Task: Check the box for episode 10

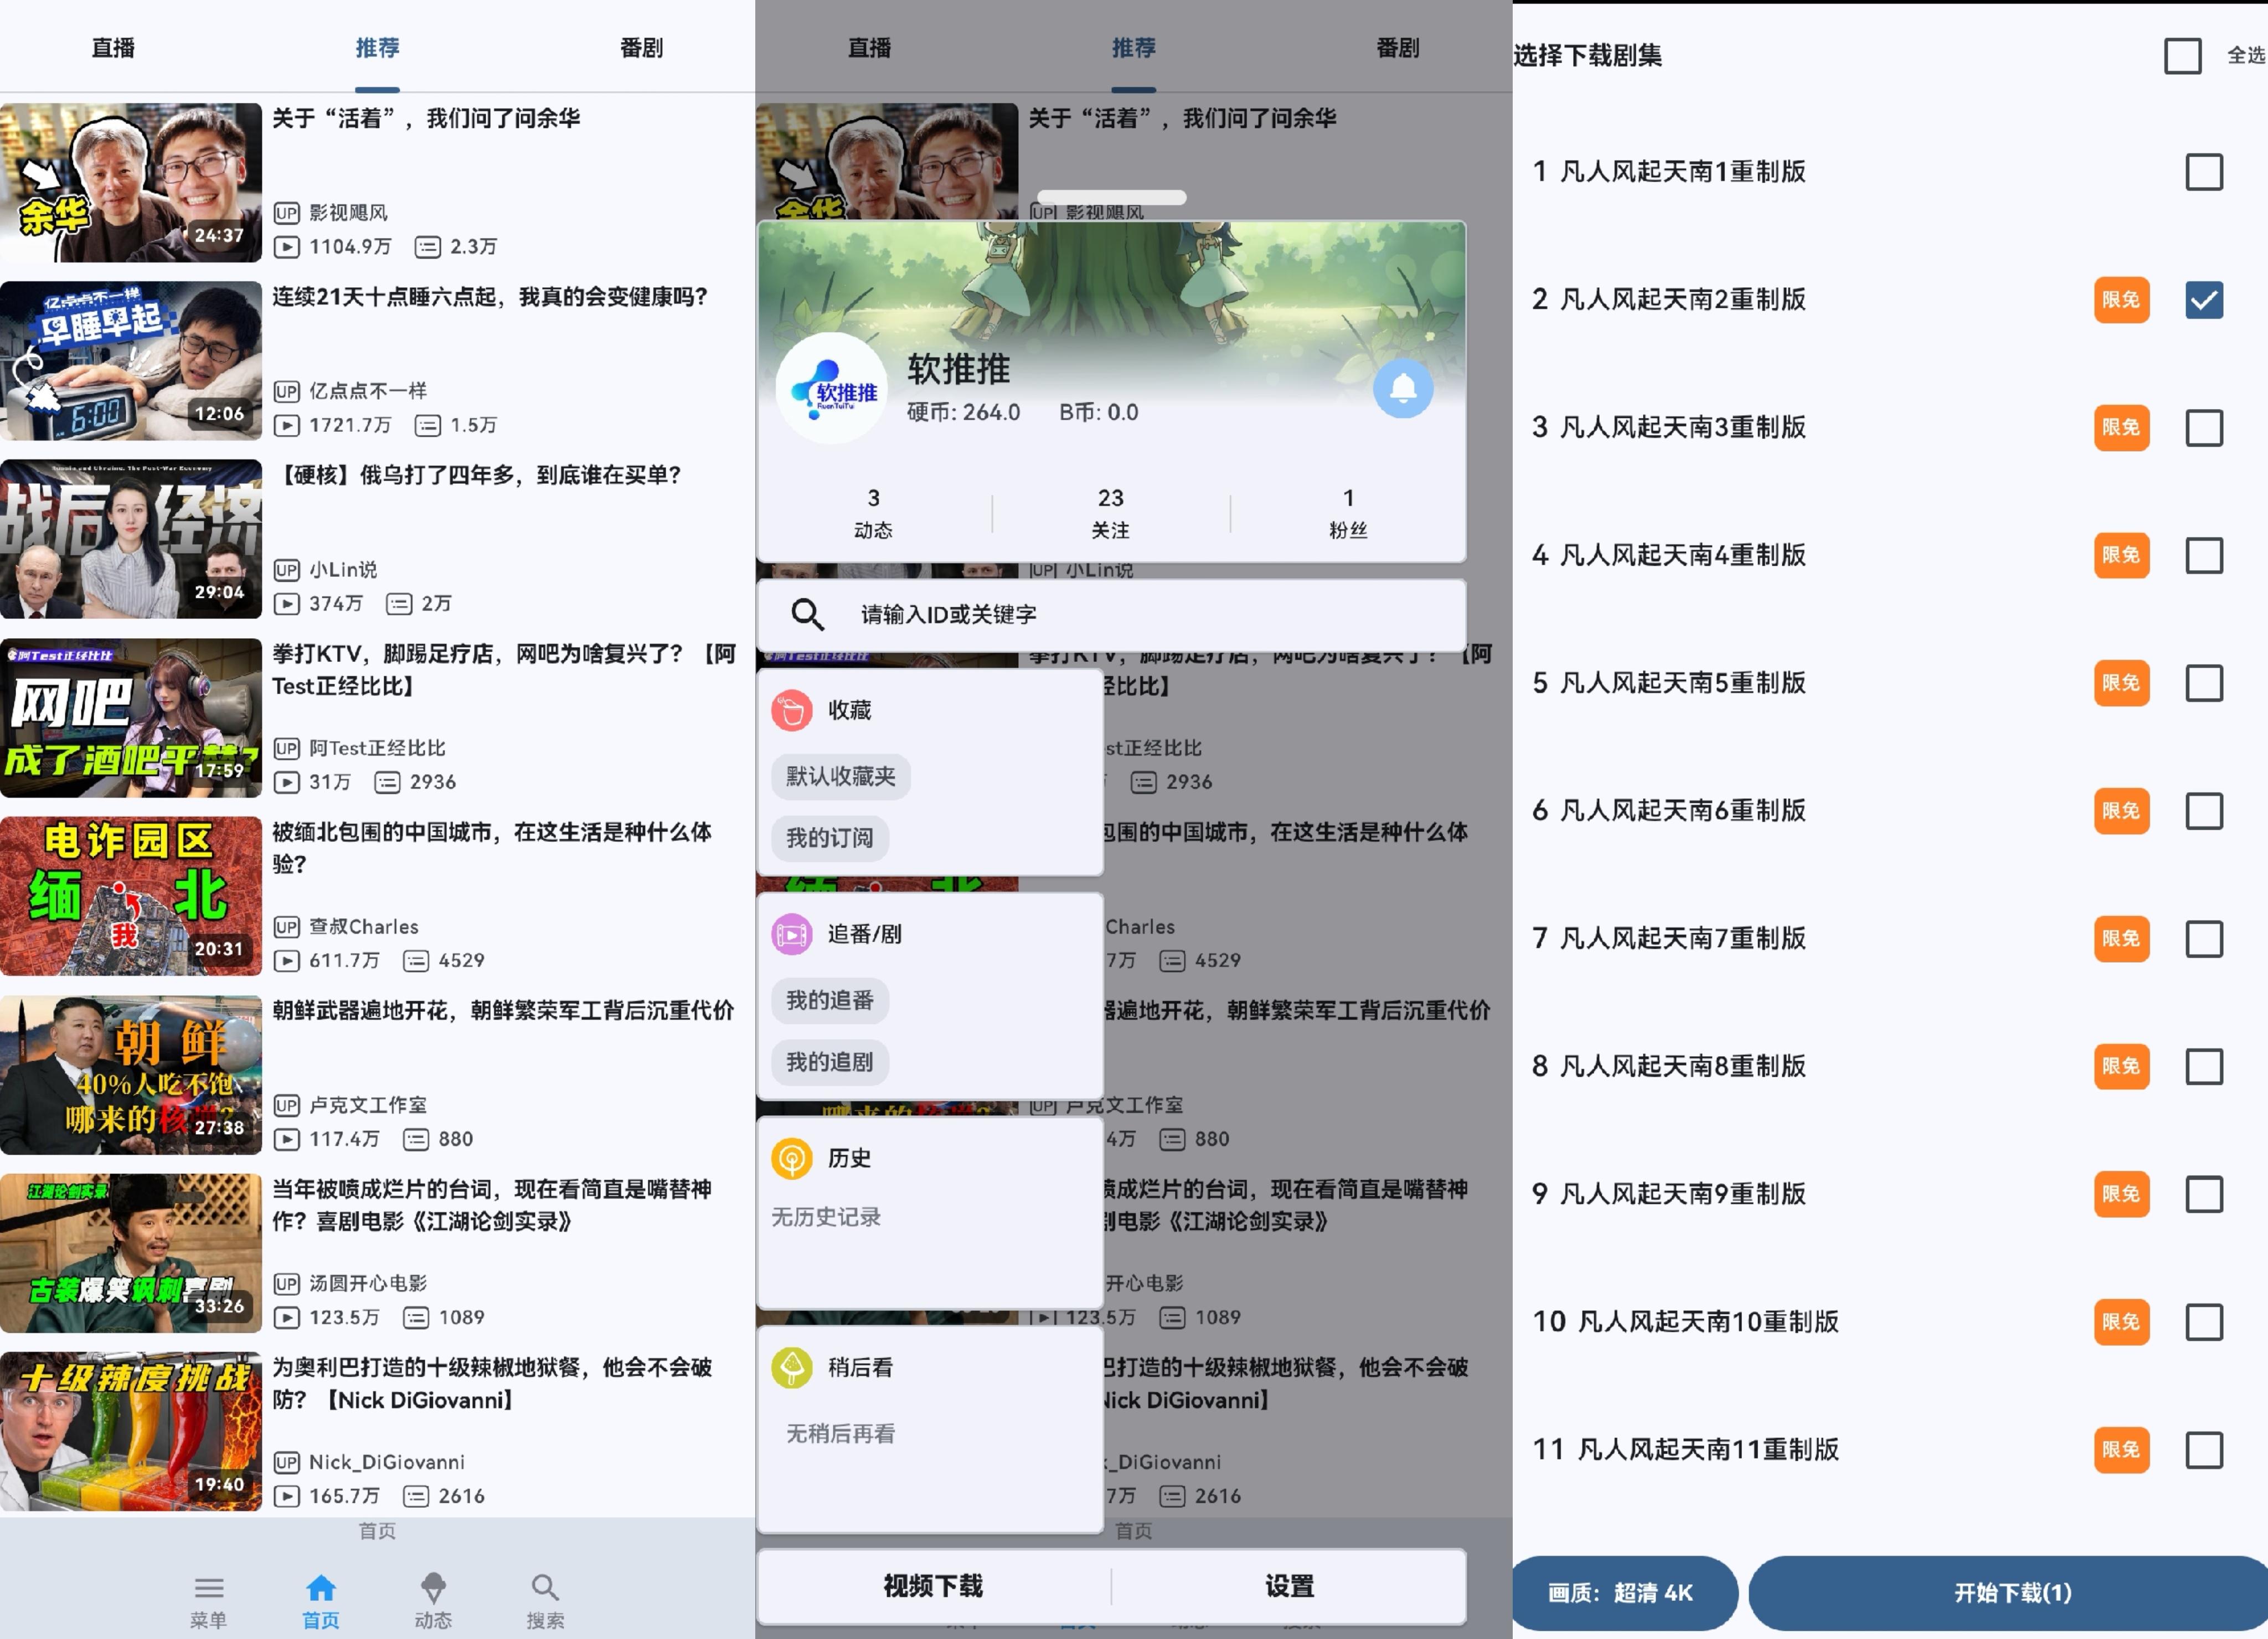Action: click(2204, 1322)
